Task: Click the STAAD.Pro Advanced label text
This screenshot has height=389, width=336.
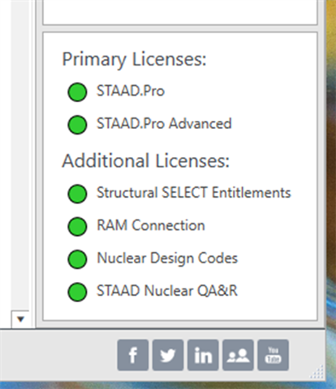Action: [164, 123]
